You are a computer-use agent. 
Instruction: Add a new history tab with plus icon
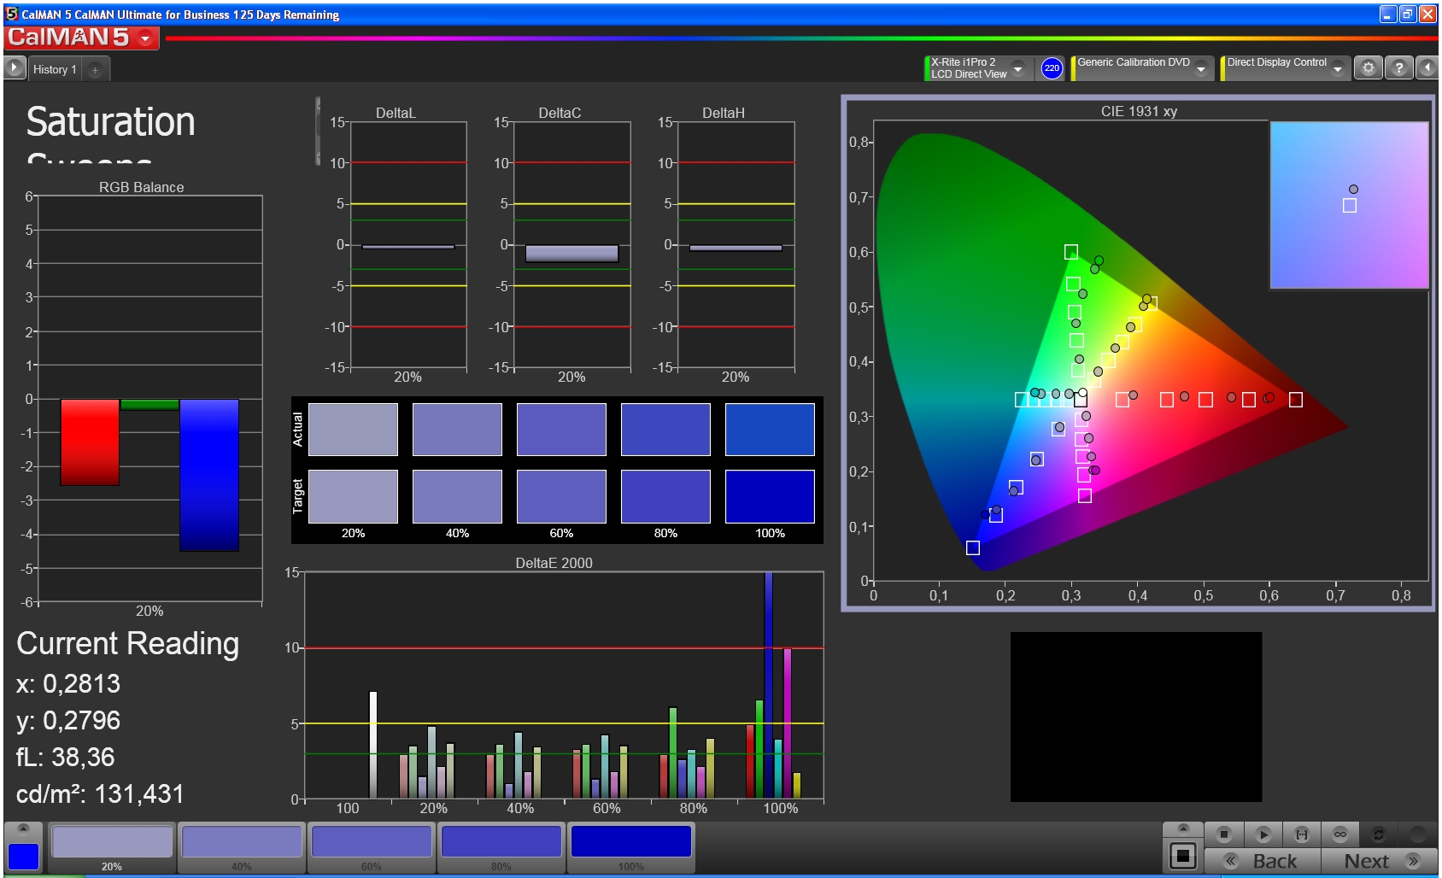tap(95, 70)
